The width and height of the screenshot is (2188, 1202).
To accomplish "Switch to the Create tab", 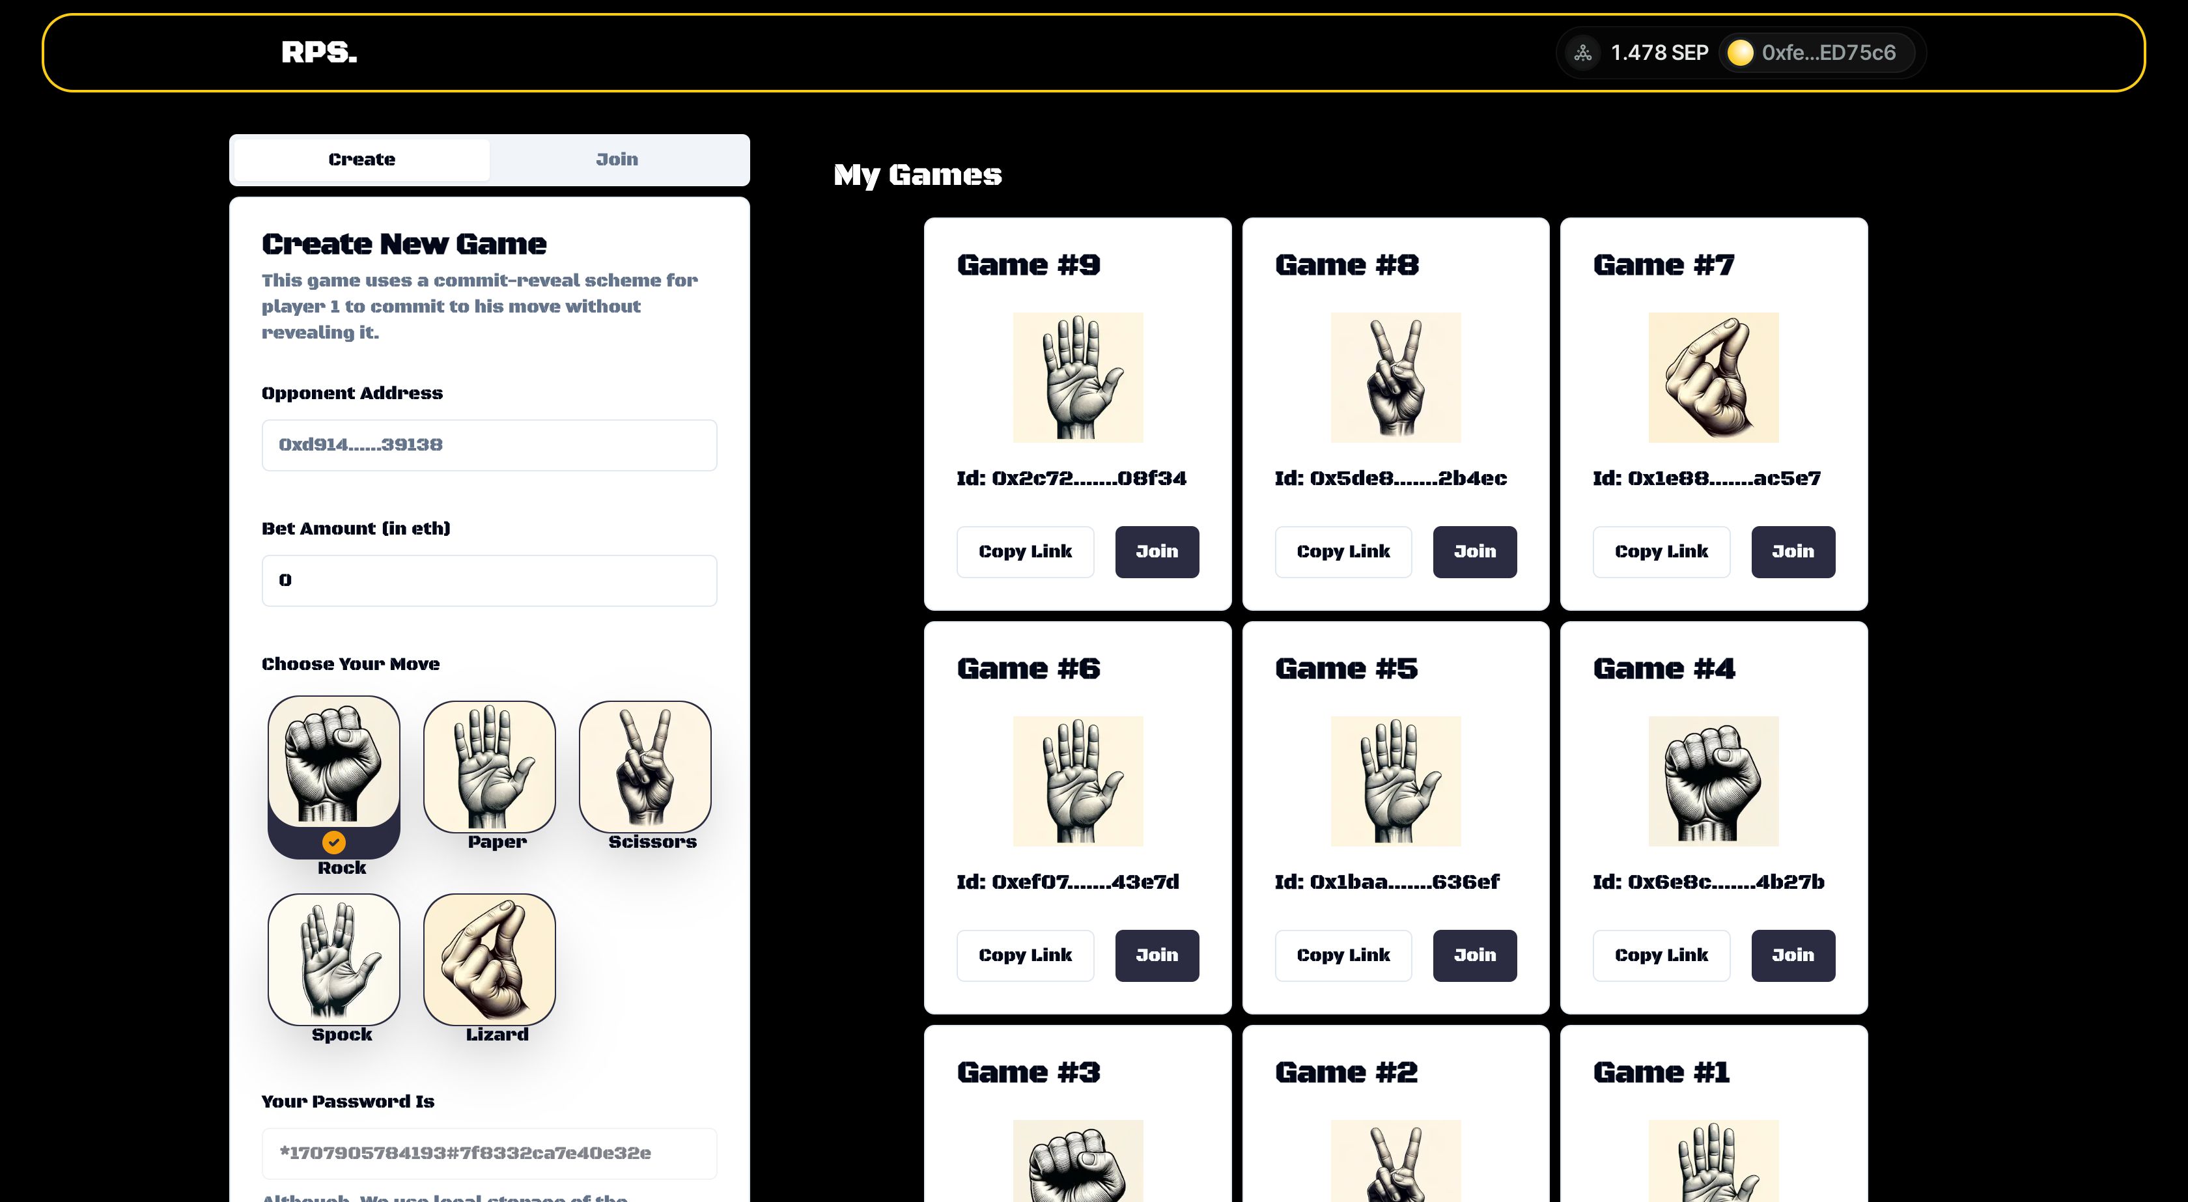I will (363, 158).
